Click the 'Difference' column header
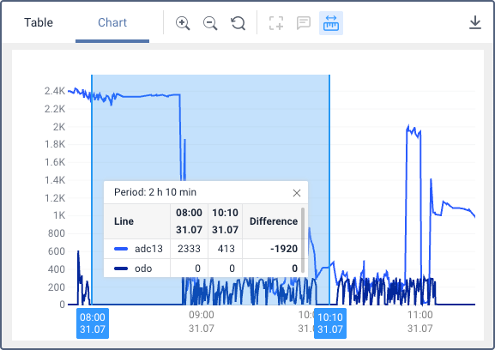495x350 pixels. tap(274, 221)
